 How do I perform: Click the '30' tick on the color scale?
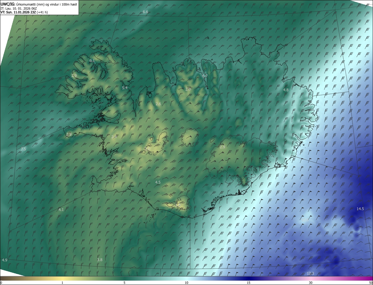(x=311, y=283)
